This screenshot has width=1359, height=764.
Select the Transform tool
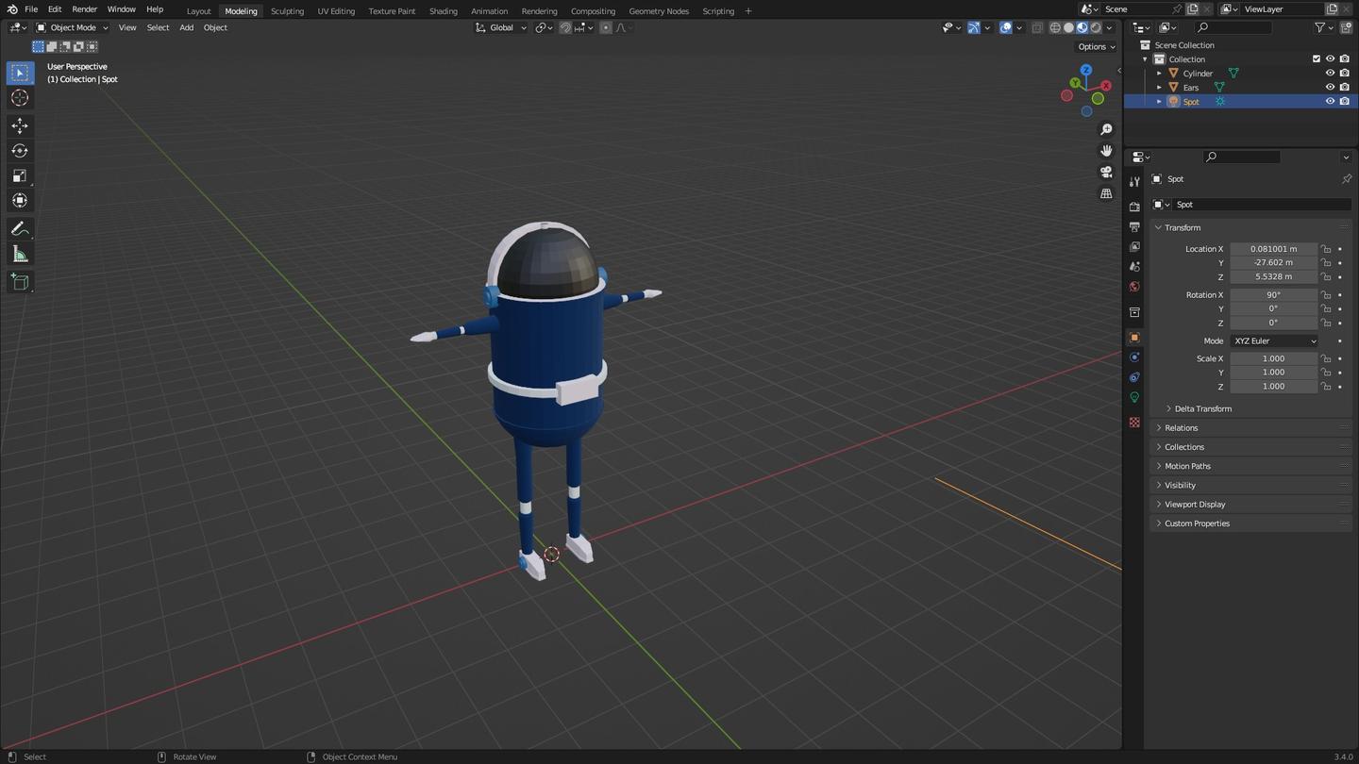point(20,200)
